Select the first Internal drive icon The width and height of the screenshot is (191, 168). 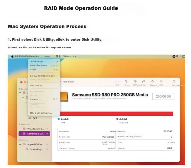[x=24, y=93]
